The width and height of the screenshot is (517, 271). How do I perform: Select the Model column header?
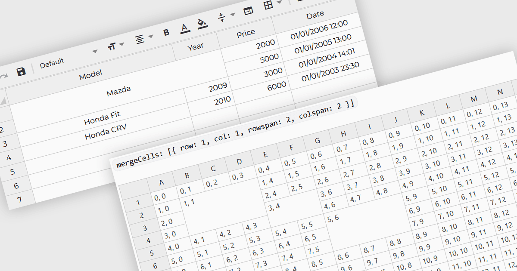point(90,74)
